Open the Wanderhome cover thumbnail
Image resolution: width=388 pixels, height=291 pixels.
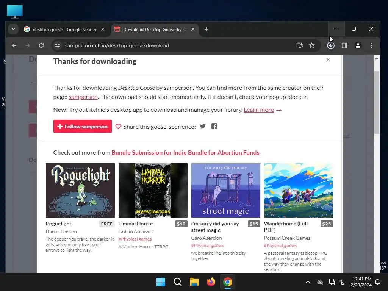click(x=299, y=191)
